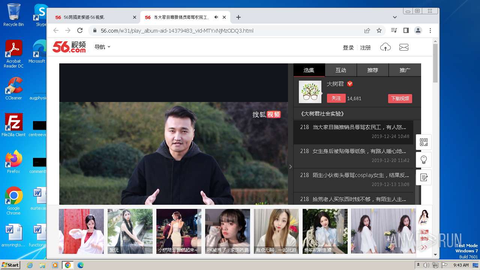480x270 pixels.
Task: Open CCleaner desktop shortcut
Action: 13,88
